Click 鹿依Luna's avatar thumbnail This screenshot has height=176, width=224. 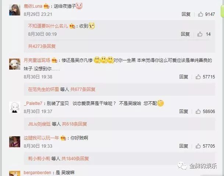15,10
